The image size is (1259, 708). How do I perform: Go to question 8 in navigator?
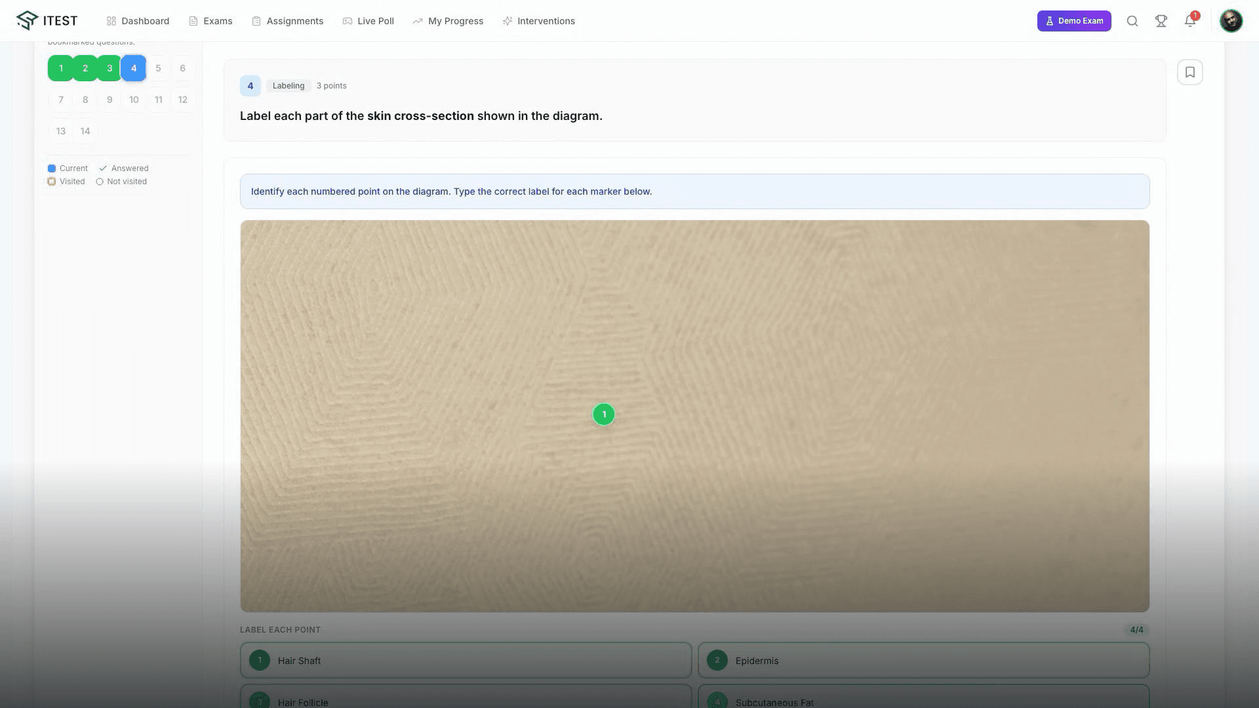point(85,100)
